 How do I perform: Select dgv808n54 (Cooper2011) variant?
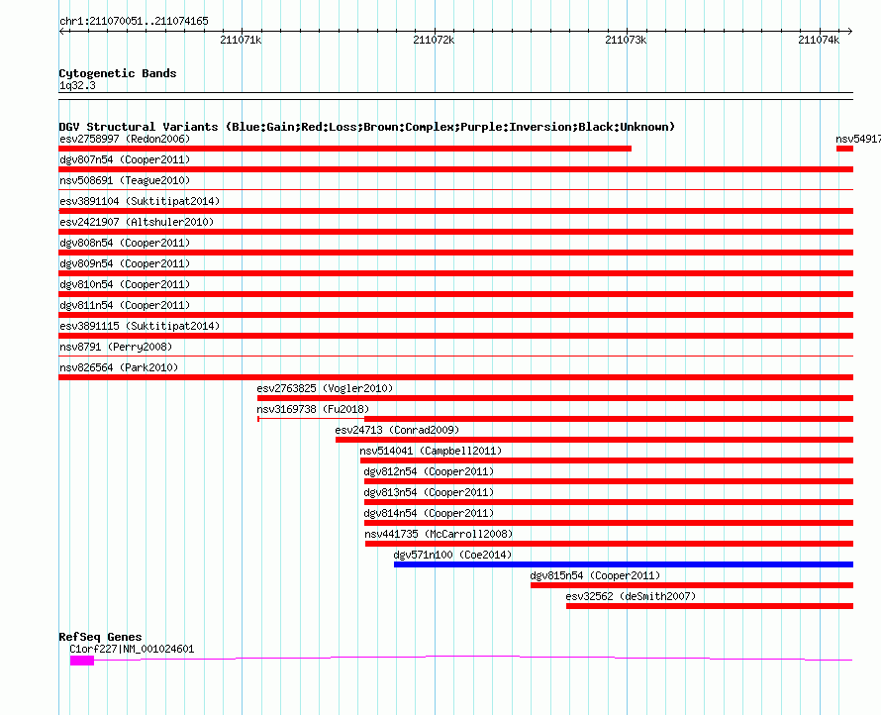point(125,243)
